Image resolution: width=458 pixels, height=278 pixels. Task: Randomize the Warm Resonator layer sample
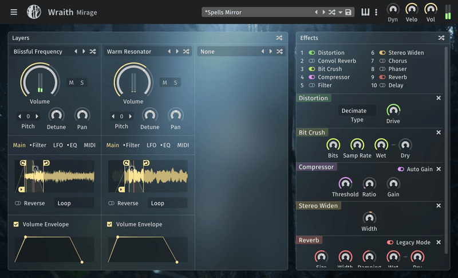(x=187, y=52)
